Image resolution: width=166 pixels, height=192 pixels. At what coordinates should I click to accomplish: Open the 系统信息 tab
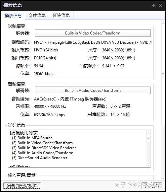61,16
